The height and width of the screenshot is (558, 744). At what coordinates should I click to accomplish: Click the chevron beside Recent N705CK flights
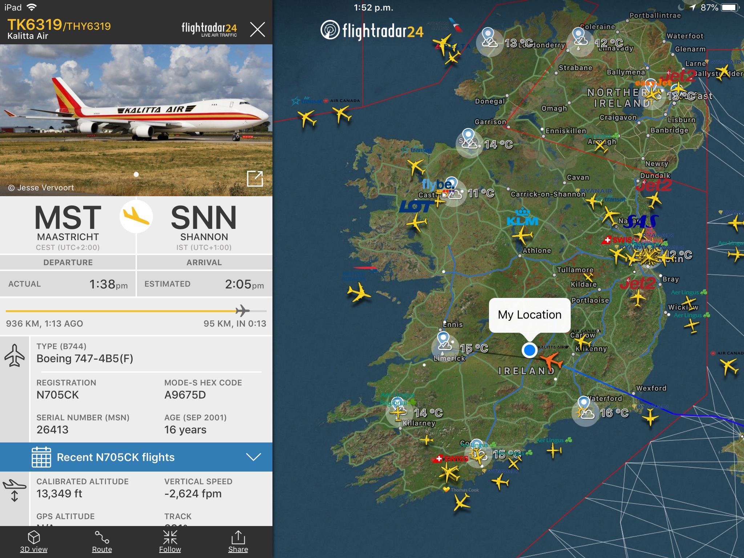pos(253,457)
